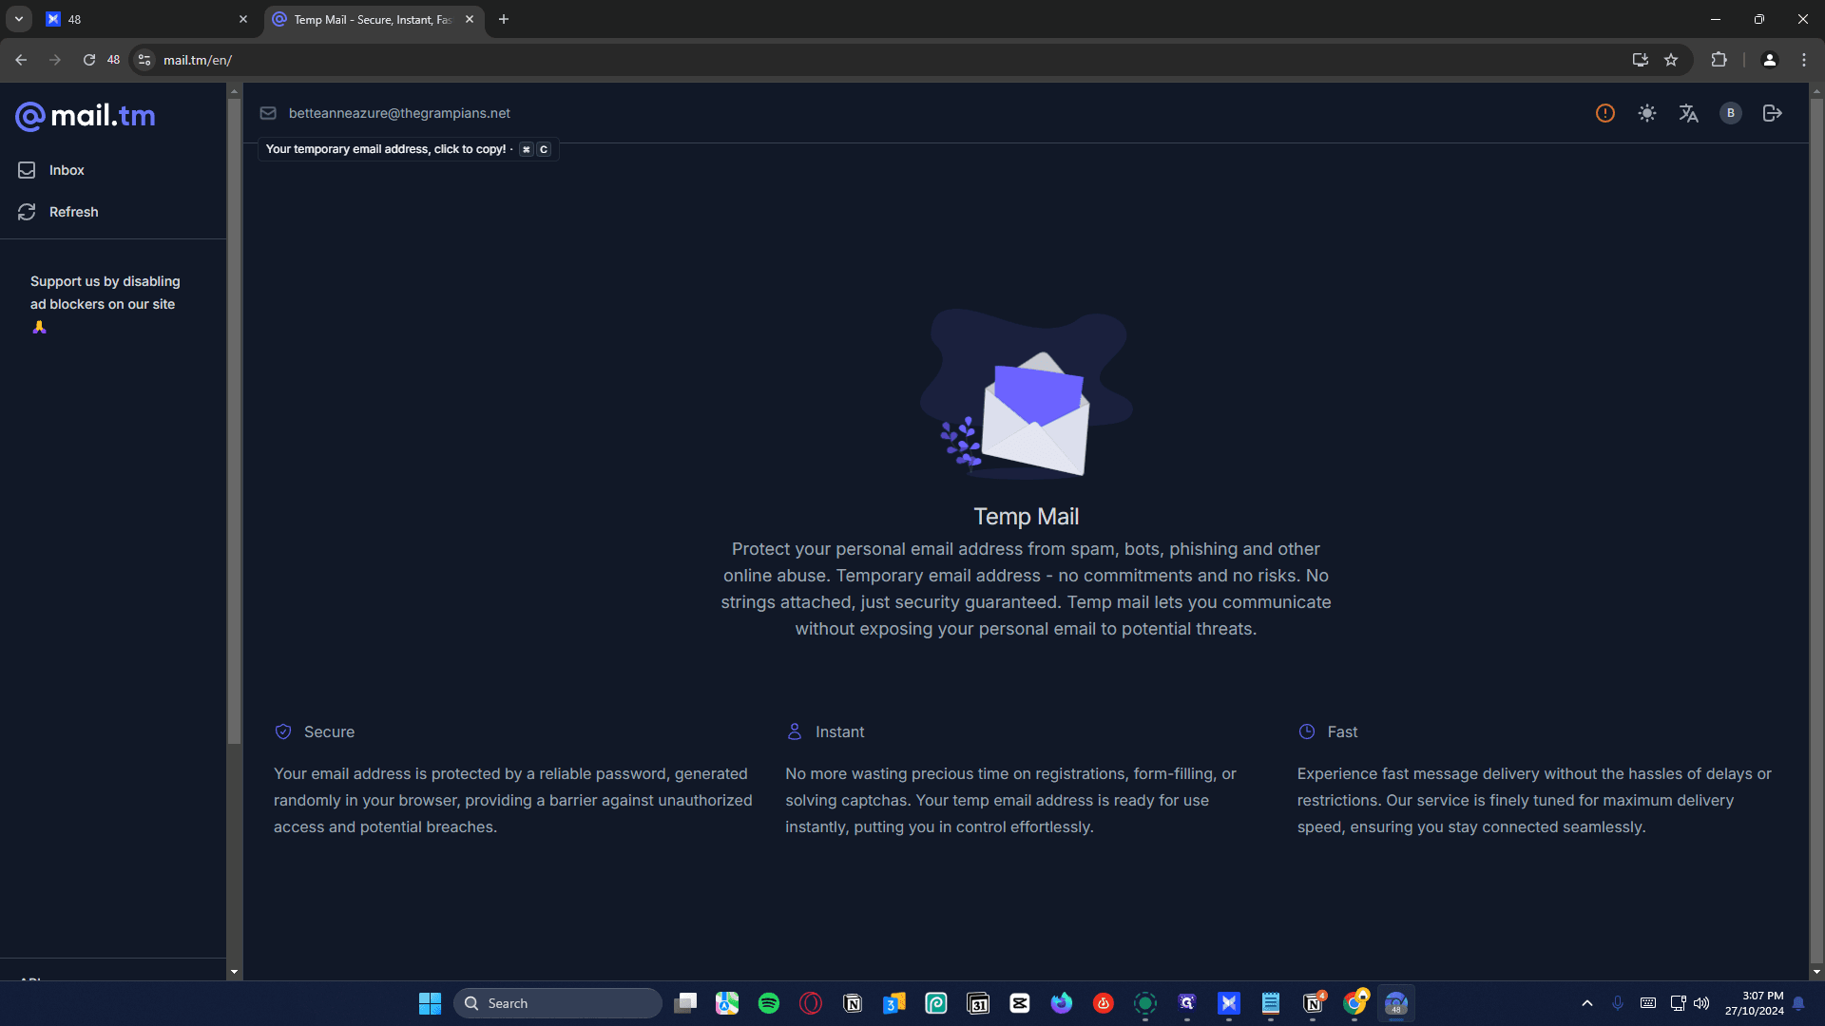Click the Temp Mail heading
The height and width of the screenshot is (1026, 1825).
pyautogui.click(x=1026, y=516)
